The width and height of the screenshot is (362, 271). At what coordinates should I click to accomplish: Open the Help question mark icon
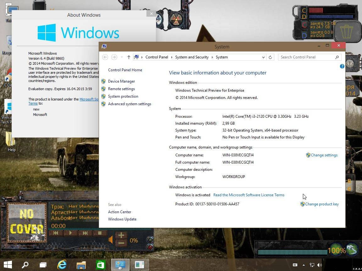pos(342,67)
